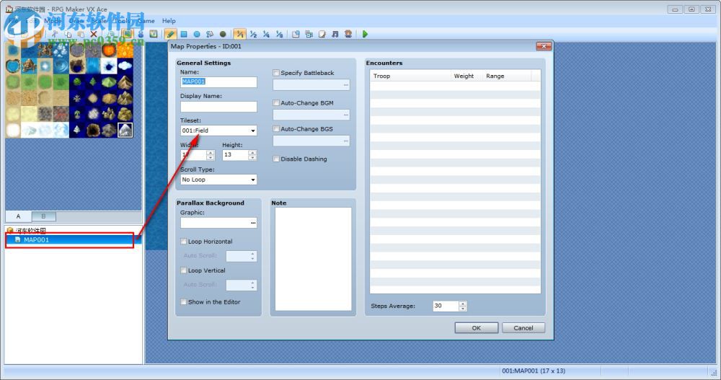721x380 pixels.
Task: Enable Auto-Change BGS checkbox
Action: (x=276, y=129)
